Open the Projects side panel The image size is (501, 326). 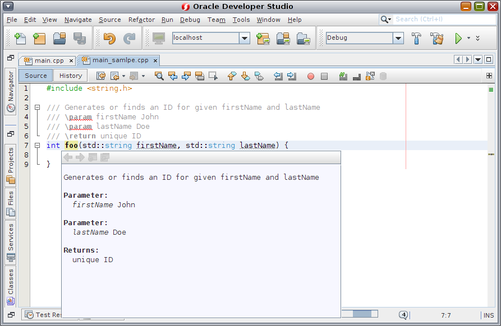[11, 166]
